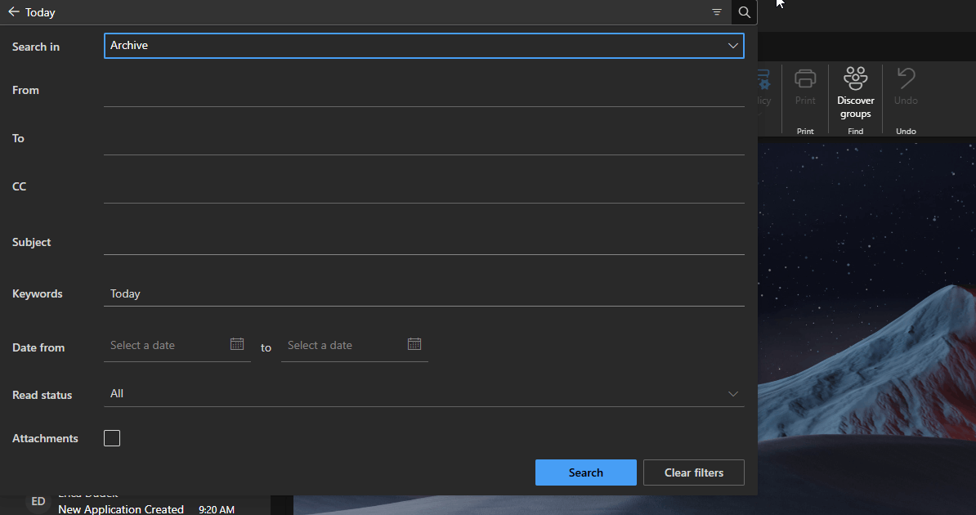Open the Search in Archive dropdown
The image size is (976, 515).
[424, 46]
